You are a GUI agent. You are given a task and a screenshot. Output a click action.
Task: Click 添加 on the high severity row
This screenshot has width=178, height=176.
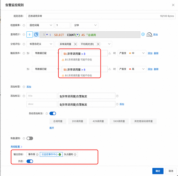click(150, 69)
